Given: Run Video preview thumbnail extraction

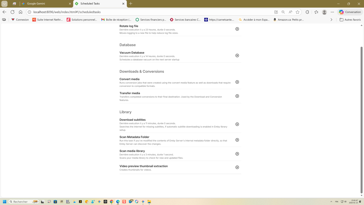Looking at the screenshot, I should coord(237,167).
